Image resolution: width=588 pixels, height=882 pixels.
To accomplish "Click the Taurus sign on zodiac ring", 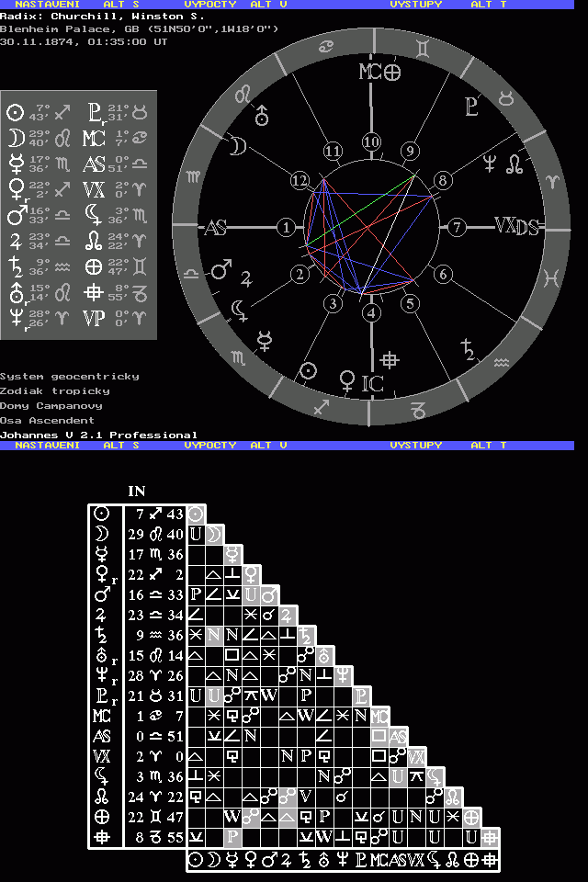I will click(x=506, y=96).
